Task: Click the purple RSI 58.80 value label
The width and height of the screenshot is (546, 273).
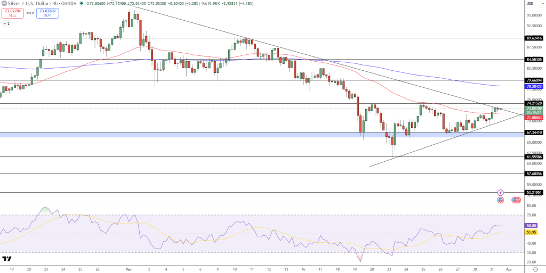Action: point(532,226)
